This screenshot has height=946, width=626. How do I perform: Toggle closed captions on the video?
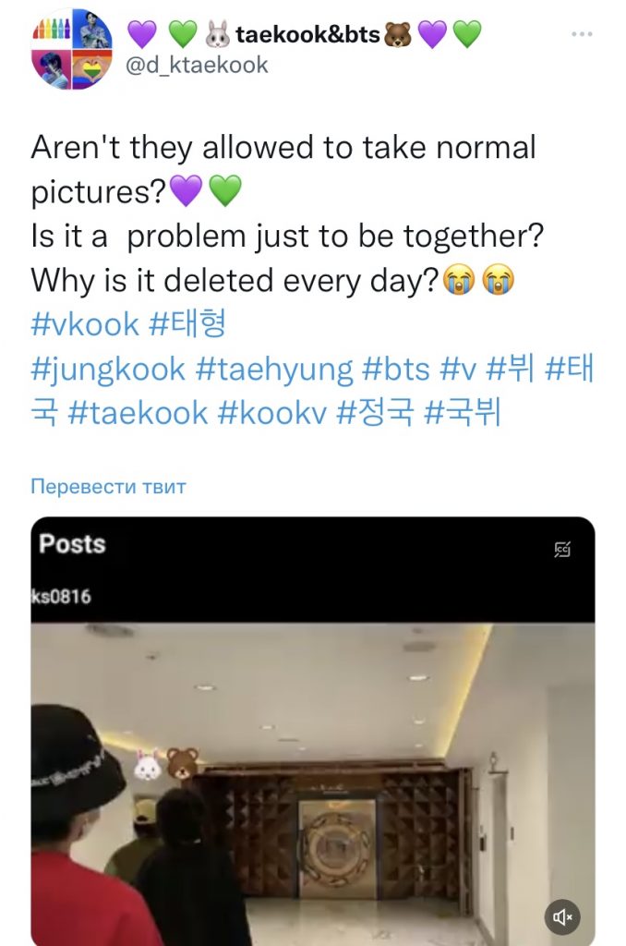coord(562,549)
